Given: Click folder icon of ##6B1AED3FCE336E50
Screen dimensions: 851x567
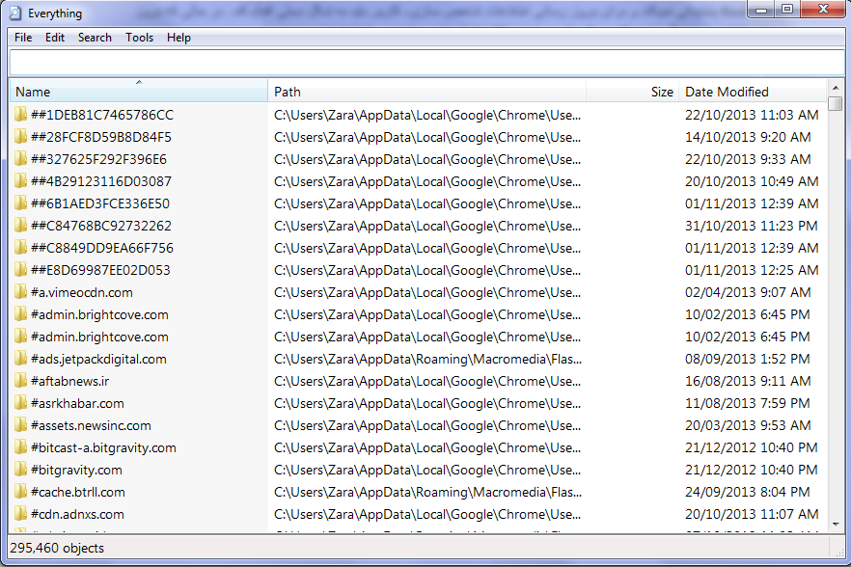Looking at the screenshot, I should point(20,203).
